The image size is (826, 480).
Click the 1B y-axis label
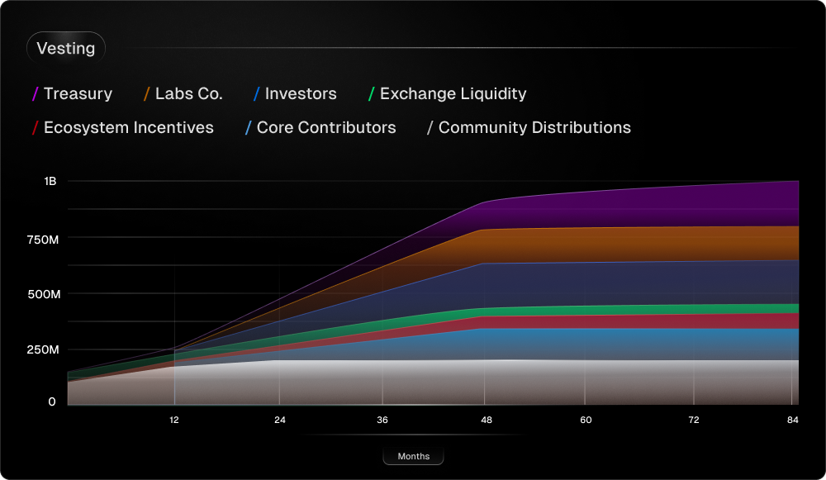[51, 181]
